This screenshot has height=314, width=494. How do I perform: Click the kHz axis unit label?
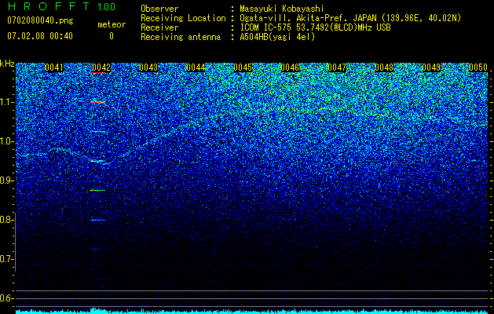(x=7, y=64)
